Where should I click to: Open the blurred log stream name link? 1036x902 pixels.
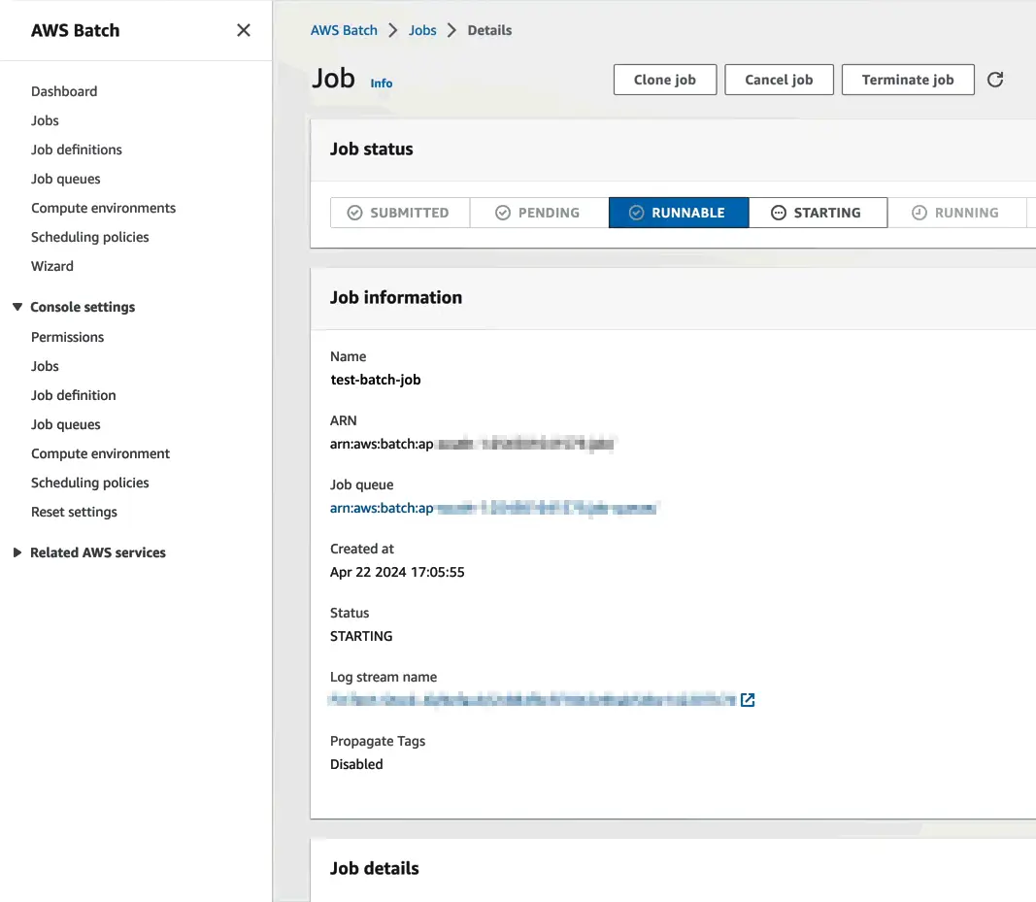[532, 700]
